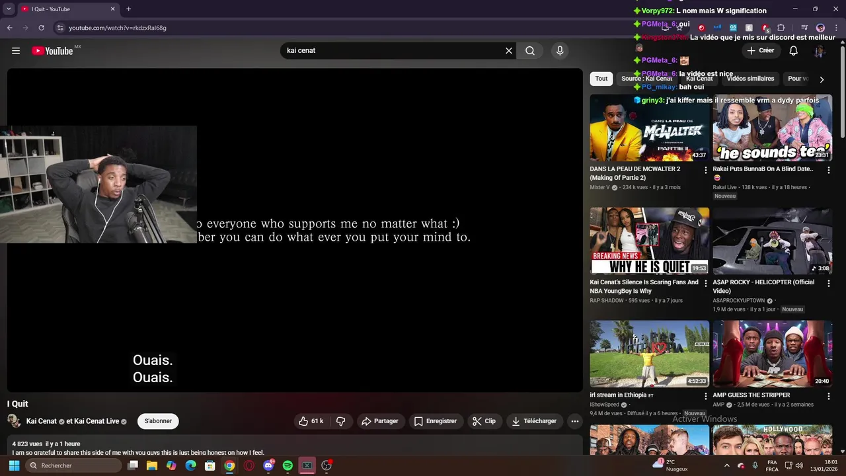Viewport: 846px width, 476px height.
Task: Open options for MCWALTER 2 video
Action: coord(706,171)
